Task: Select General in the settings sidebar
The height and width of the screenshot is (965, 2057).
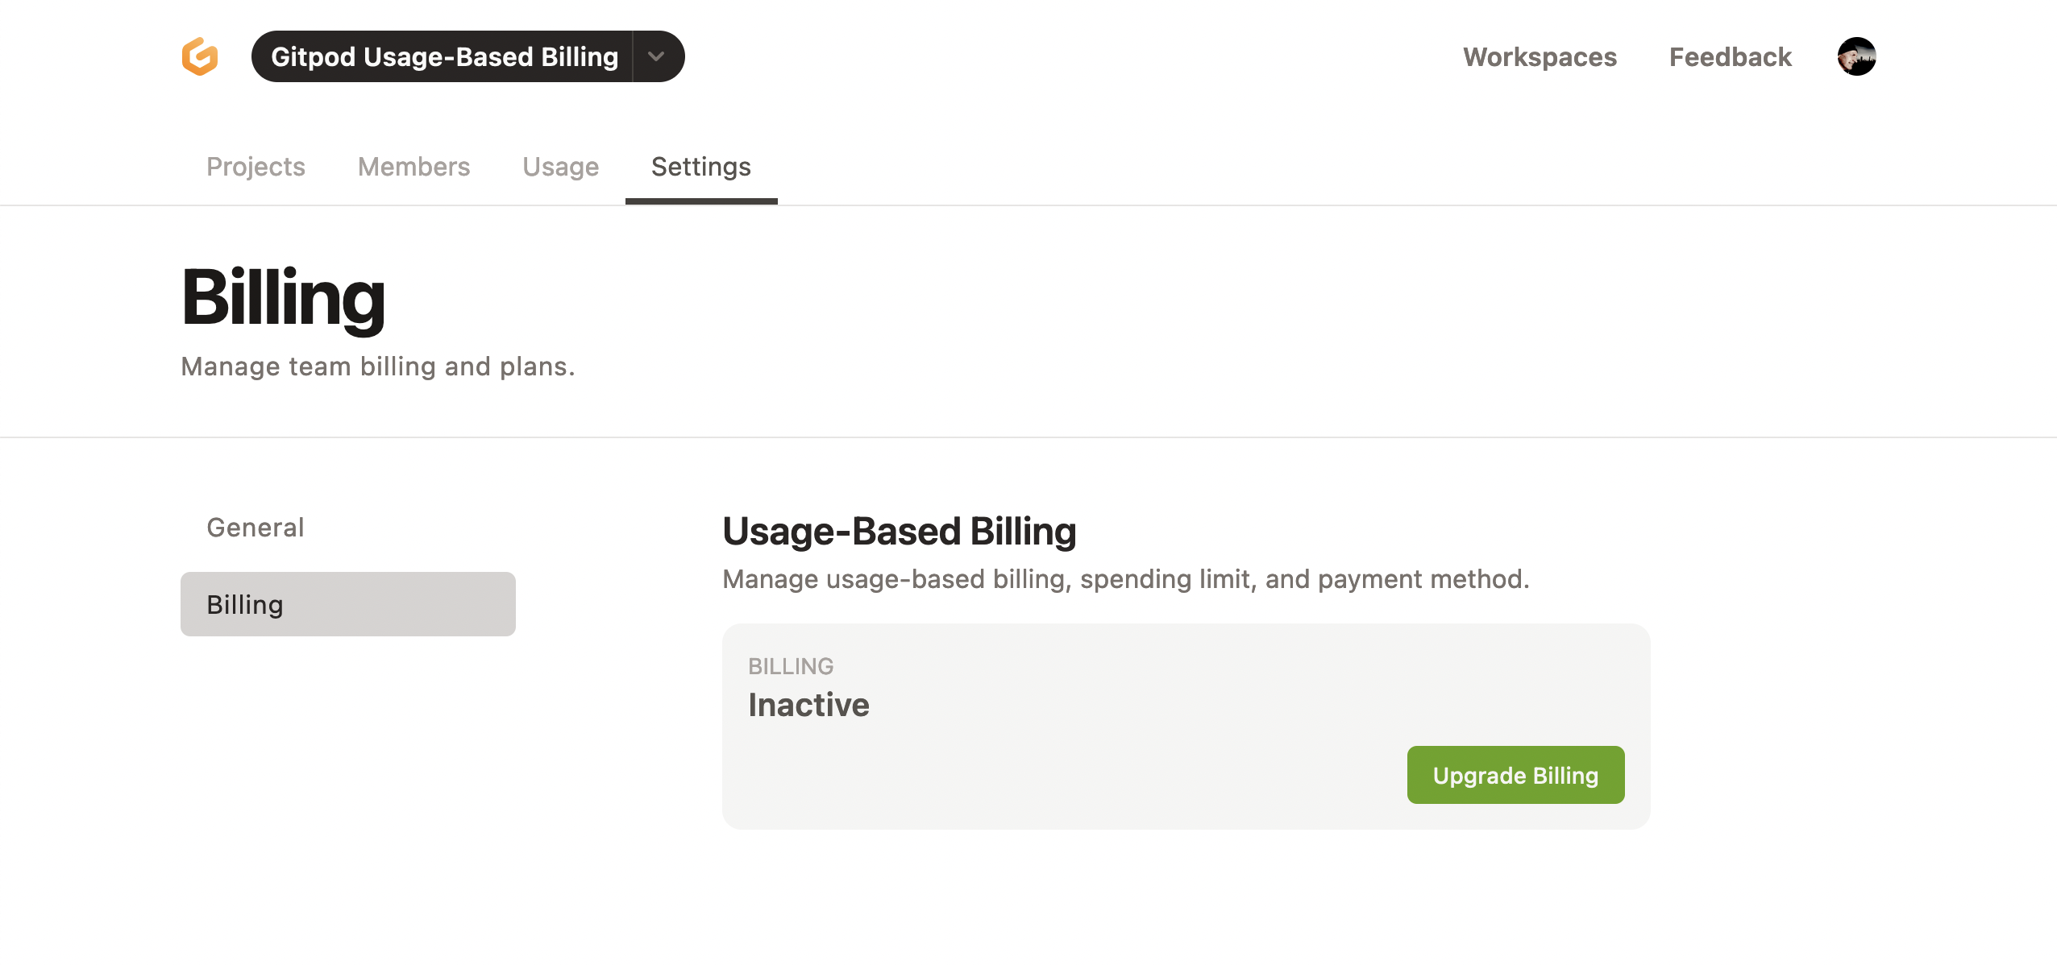Action: click(x=255, y=527)
